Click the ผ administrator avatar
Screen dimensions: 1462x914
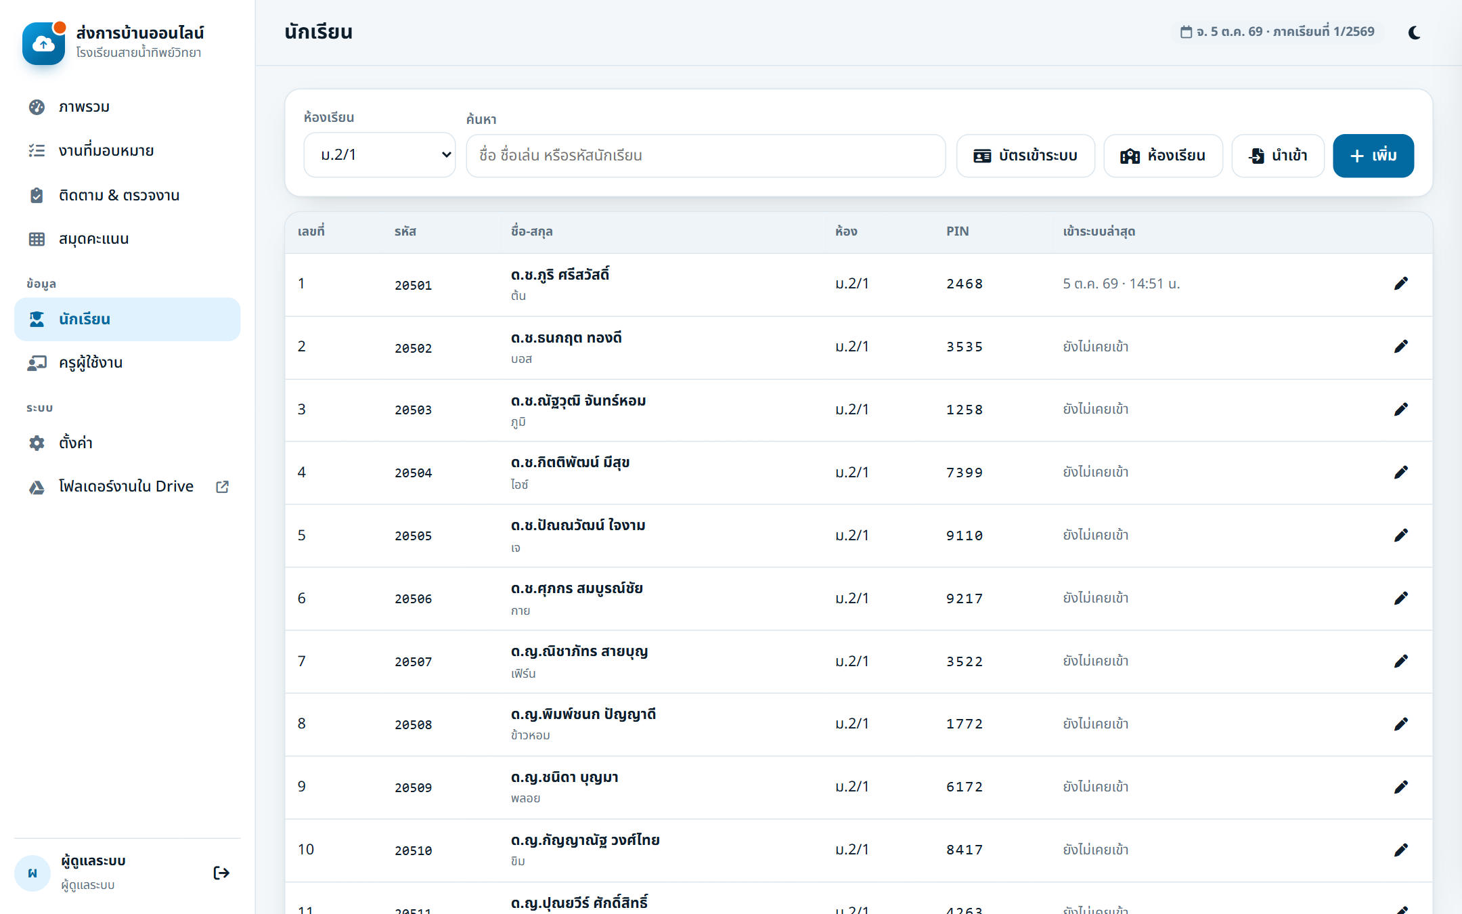32,873
